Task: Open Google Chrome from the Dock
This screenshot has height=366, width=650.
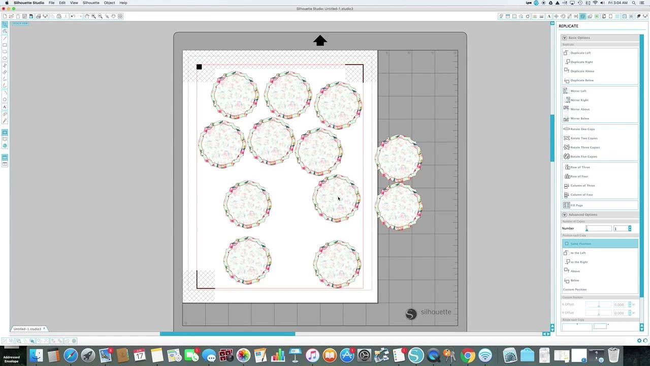Action: pos(468,355)
